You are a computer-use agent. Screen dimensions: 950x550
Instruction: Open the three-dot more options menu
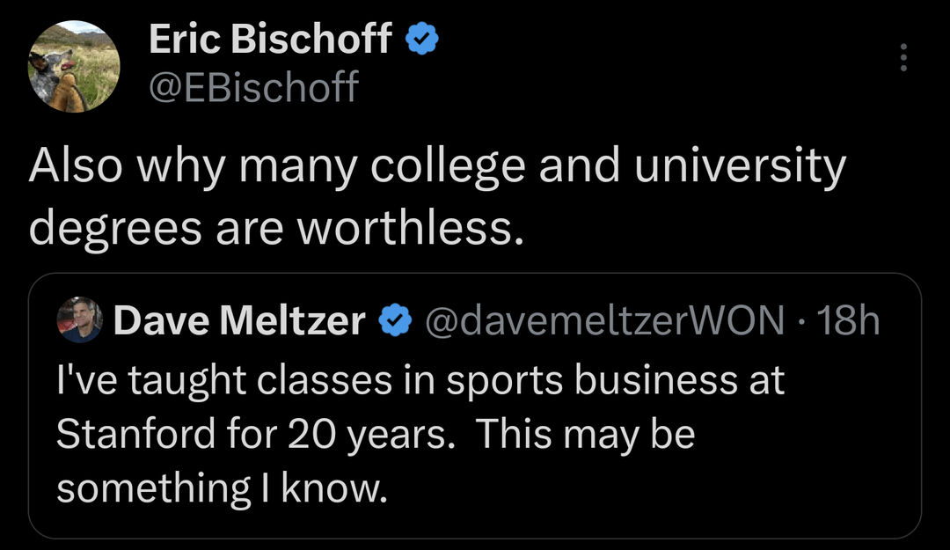(903, 58)
